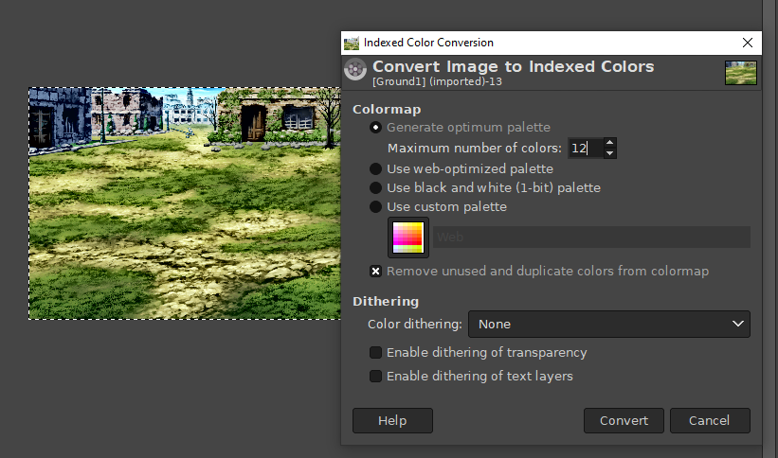This screenshot has width=778, height=458.
Task: Increase maximum number of colors with up arrow
Action: [x=610, y=143]
